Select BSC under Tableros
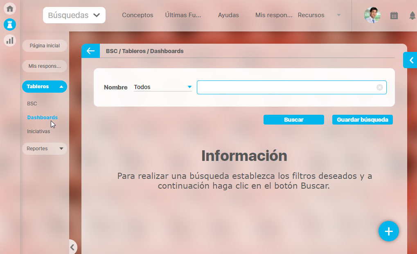The image size is (417, 254). click(32, 103)
